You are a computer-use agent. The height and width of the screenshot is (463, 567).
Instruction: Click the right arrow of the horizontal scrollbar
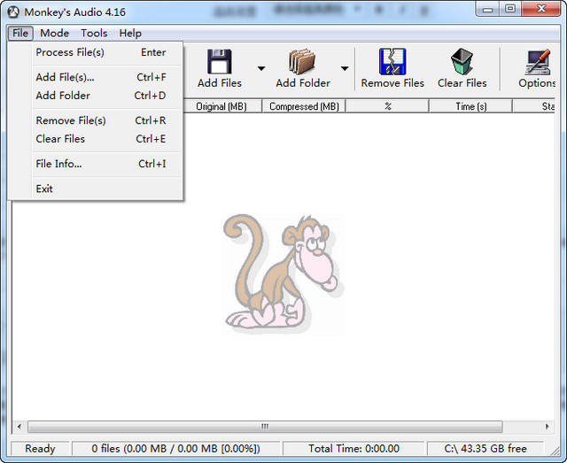click(x=548, y=427)
